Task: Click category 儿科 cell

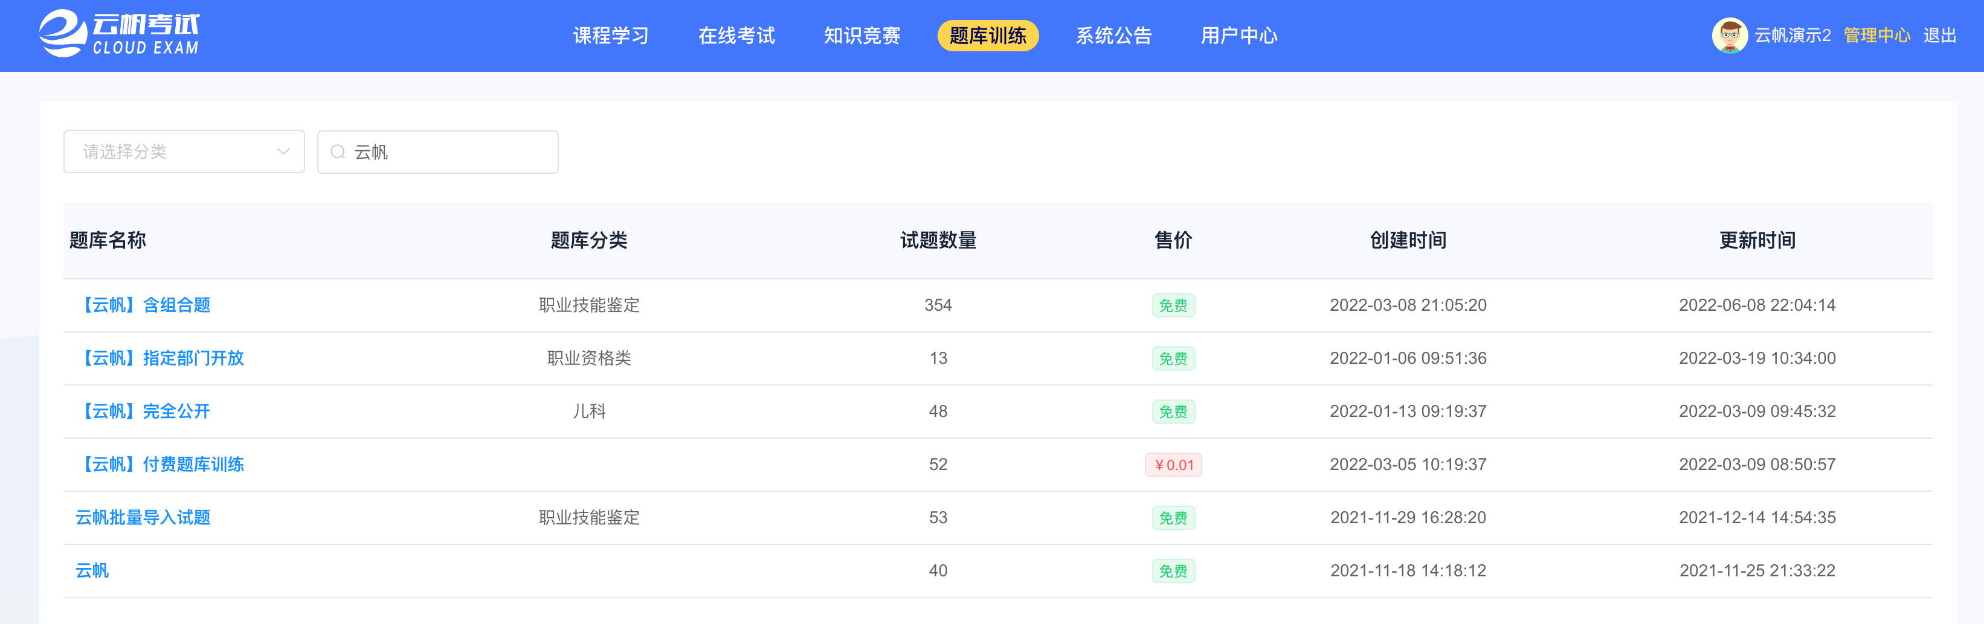Action: (x=589, y=411)
